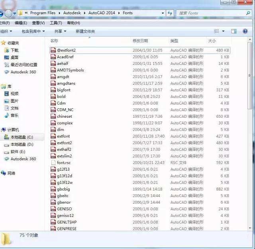
Task: Click the GENISO file icon
Action: (x=53, y=209)
